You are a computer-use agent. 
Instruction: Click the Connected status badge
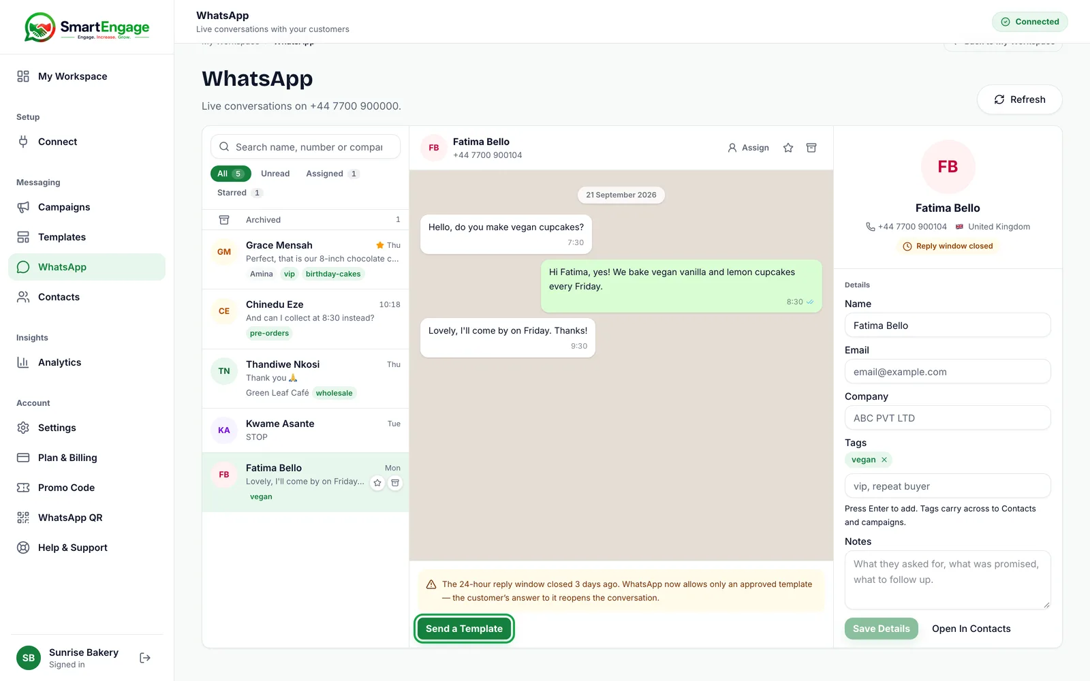click(x=1029, y=22)
